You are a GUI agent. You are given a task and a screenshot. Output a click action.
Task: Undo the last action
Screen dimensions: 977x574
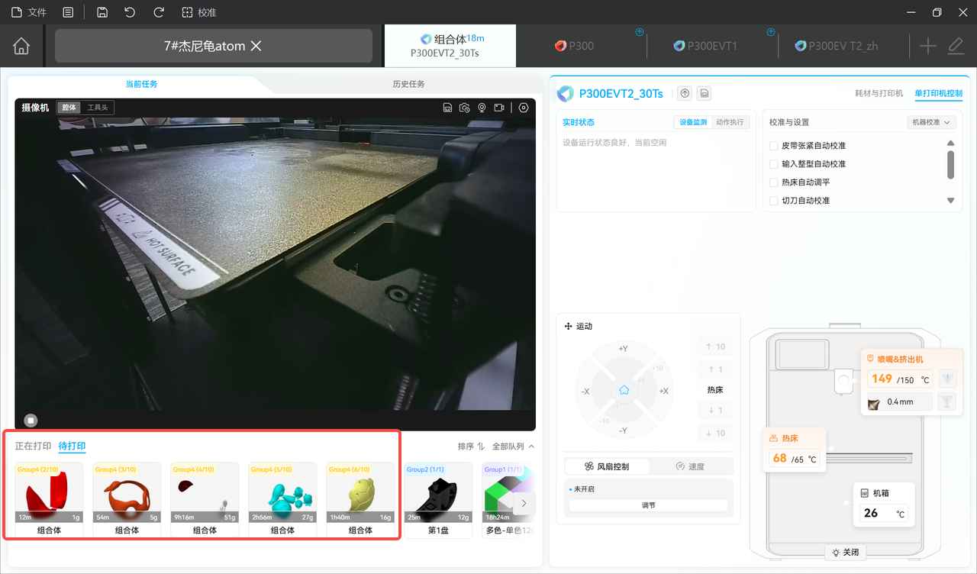click(130, 12)
